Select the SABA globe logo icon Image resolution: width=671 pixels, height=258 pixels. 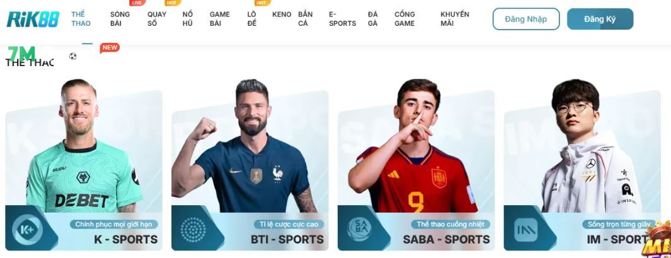coord(360,230)
